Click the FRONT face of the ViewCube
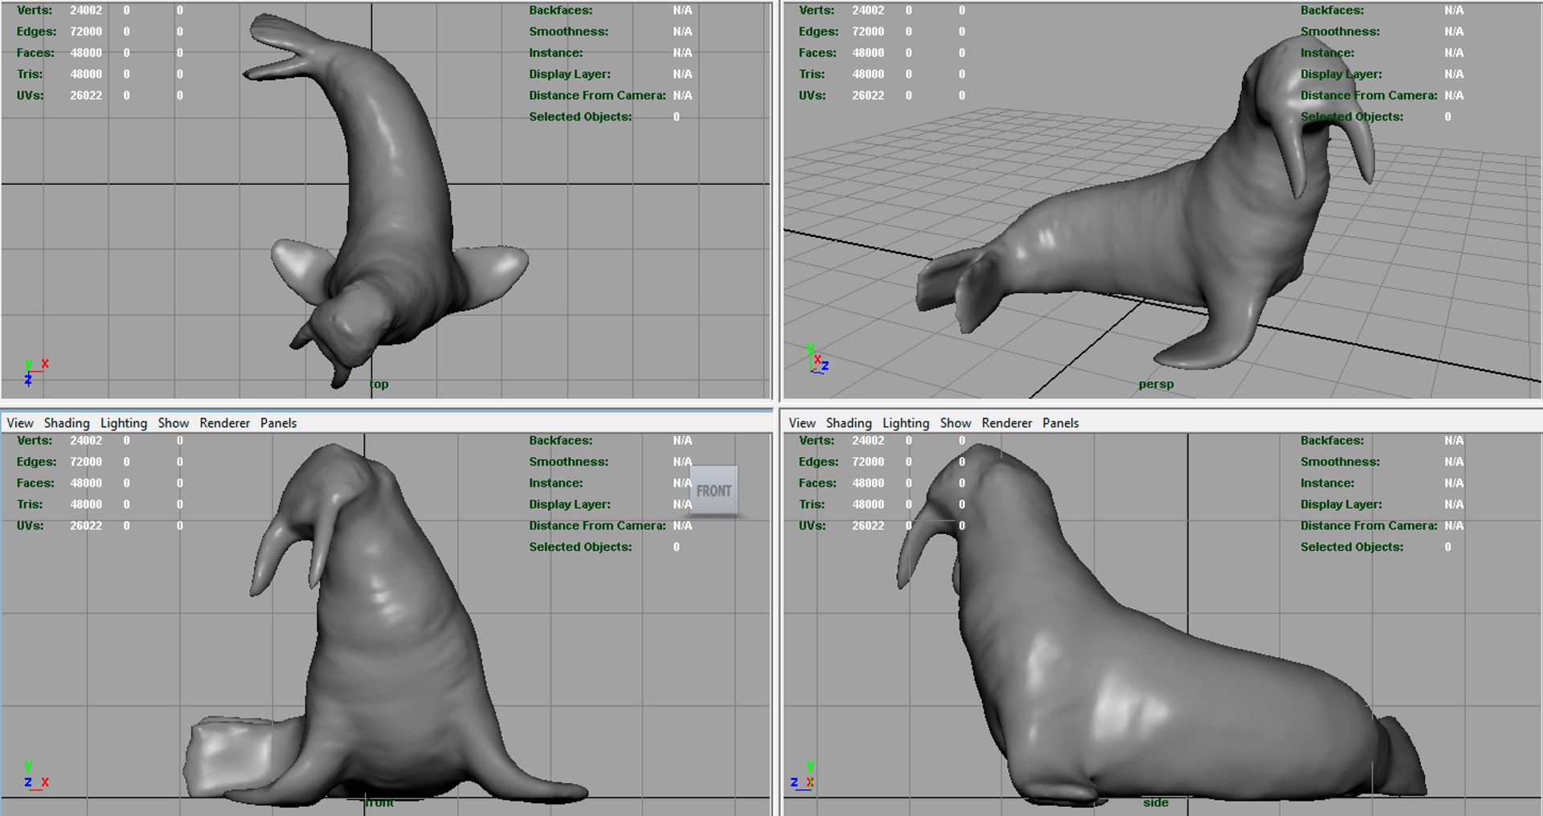The width and height of the screenshot is (1543, 816). click(714, 491)
